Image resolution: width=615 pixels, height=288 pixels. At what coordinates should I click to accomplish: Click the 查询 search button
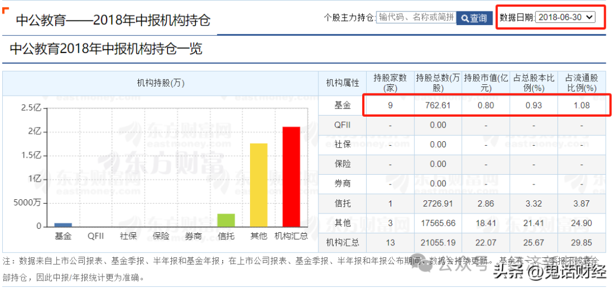tap(474, 18)
